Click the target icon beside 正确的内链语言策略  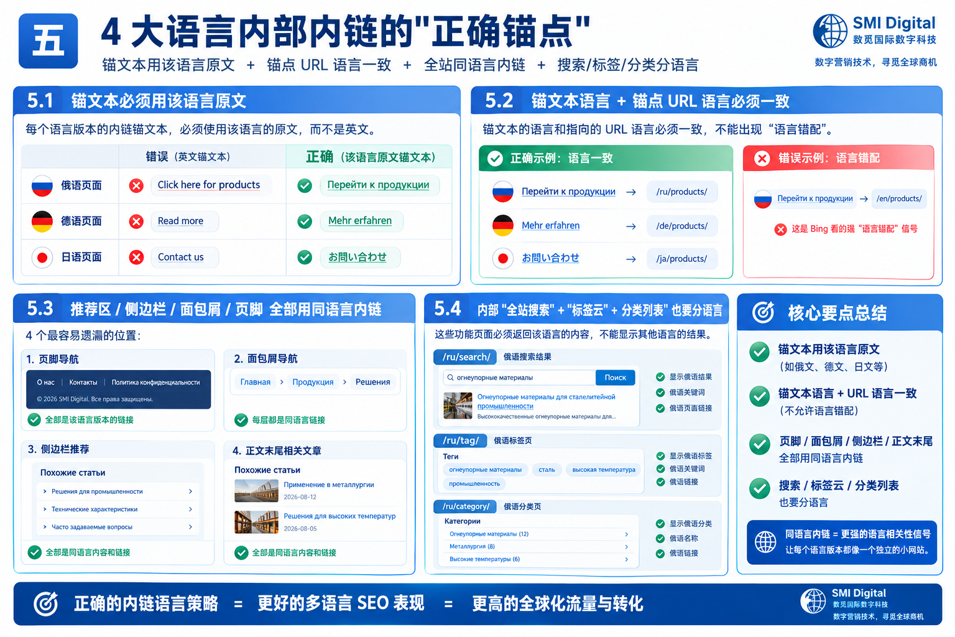[x=45, y=603]
